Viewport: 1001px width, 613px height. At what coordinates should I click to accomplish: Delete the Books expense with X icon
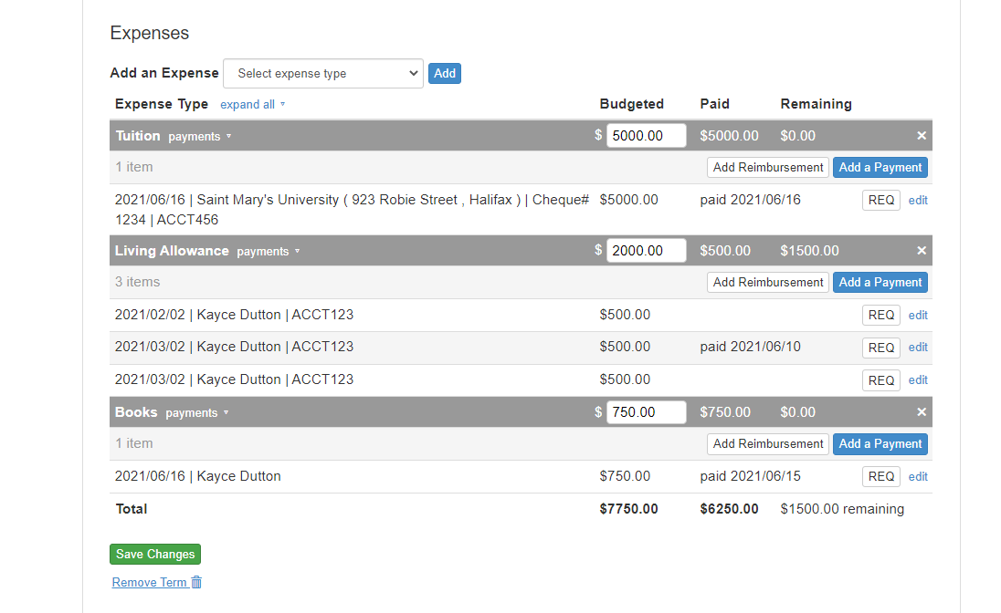922,412
